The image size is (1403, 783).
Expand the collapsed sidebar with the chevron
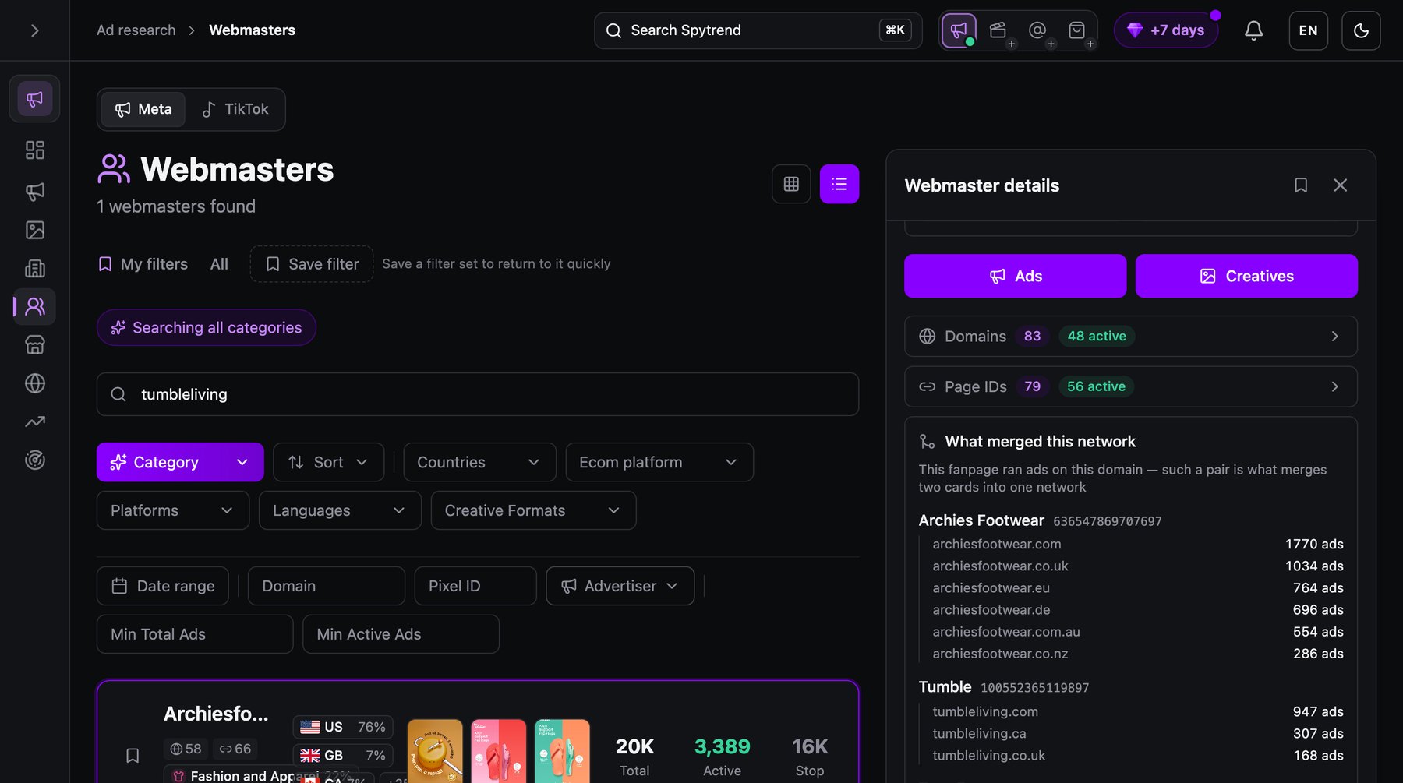pos(34,30)
